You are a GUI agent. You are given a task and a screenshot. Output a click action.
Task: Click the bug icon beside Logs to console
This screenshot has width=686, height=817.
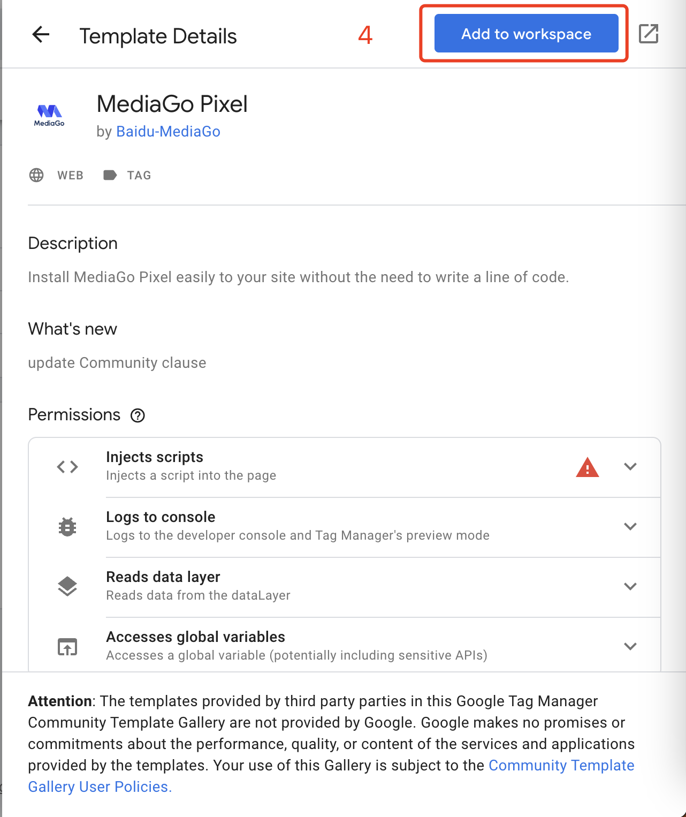tap(67, 526)
